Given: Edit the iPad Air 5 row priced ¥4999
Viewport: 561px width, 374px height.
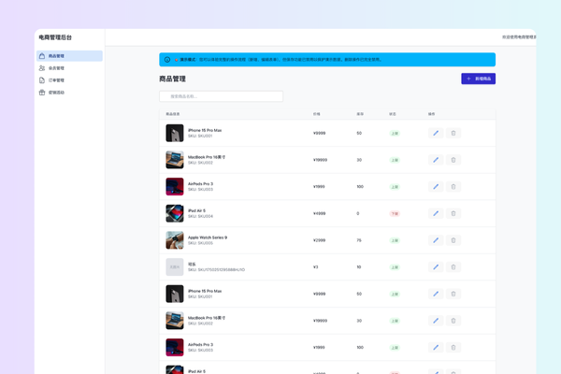Looking at the screenshot, I should pos(436,213).
